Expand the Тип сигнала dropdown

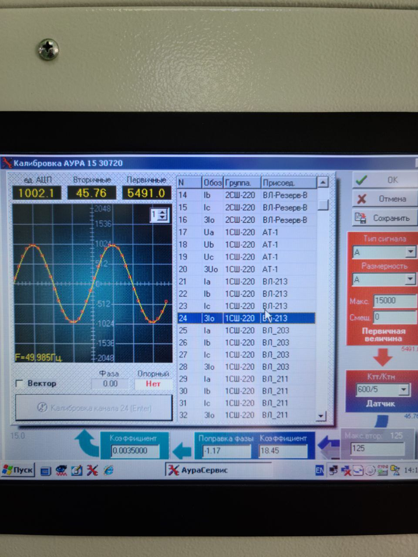pyautogui.click(x=410, y=252)
